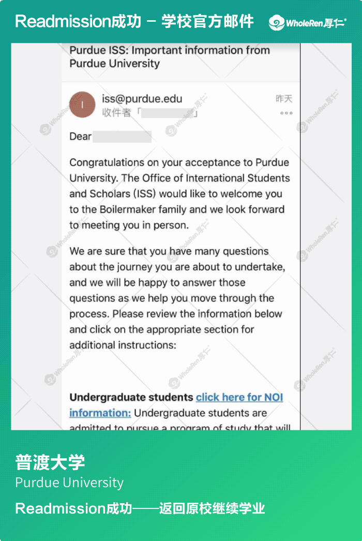
Task: Click the bold "Undergraduate students" heading
Action: [131, 398]
